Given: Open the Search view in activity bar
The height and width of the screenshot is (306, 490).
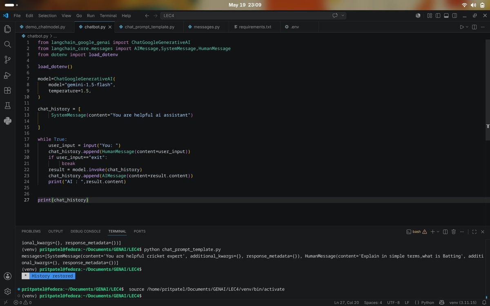Looking at the screenshot, I should pos(7,44).
